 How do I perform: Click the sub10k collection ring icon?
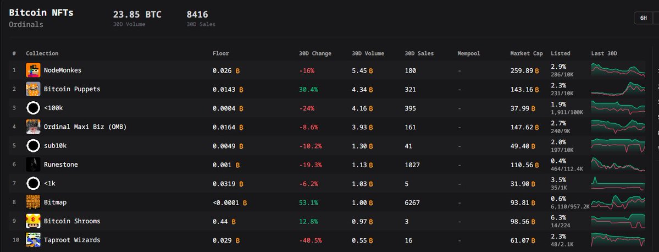click(x=33, y=146)
